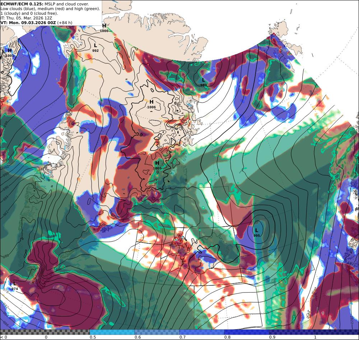Click the '1000' pressure value
The height and width of the screenshot is (340, 359).
[x=104, y=31]
